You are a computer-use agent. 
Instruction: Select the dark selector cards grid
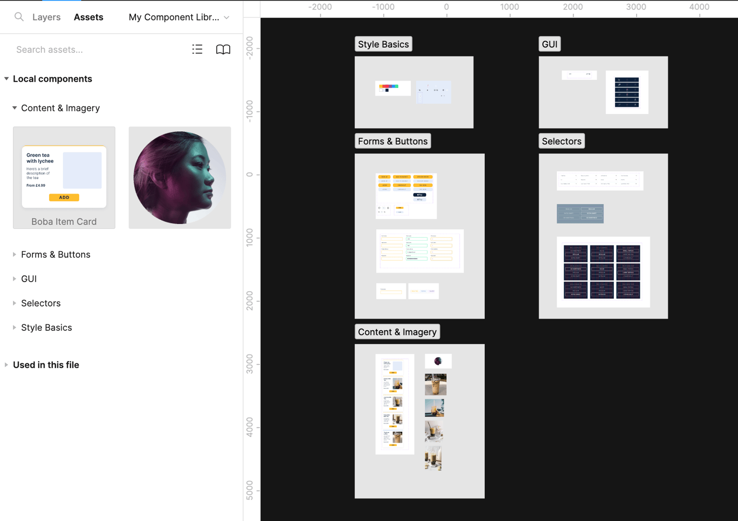click(603, 272)
